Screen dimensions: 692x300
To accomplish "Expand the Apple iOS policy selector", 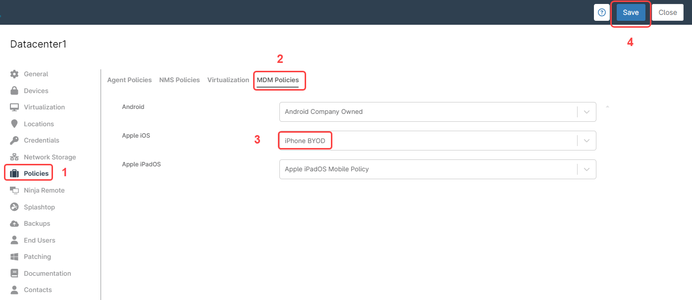I will coord(587,140).
